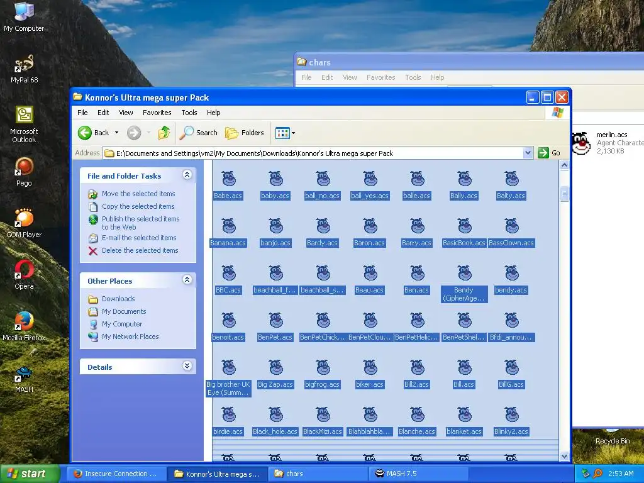Screen dimensions: 644x483
Task: Click the bigfrog.acs file icon
Action: coord(323,368)
